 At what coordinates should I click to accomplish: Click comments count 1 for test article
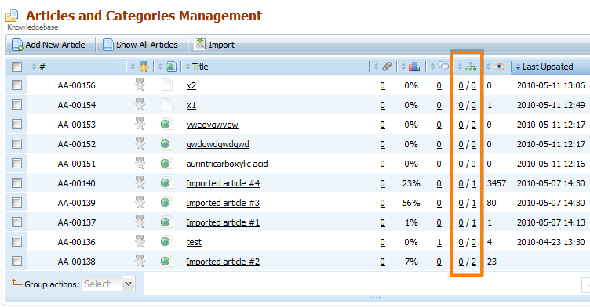pyautogui.click(x=439, y=242)
